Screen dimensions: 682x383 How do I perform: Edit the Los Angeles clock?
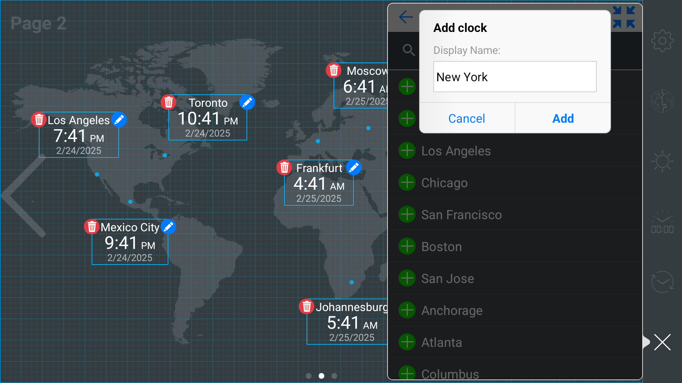pyautogui.click(x=119, y=120)
